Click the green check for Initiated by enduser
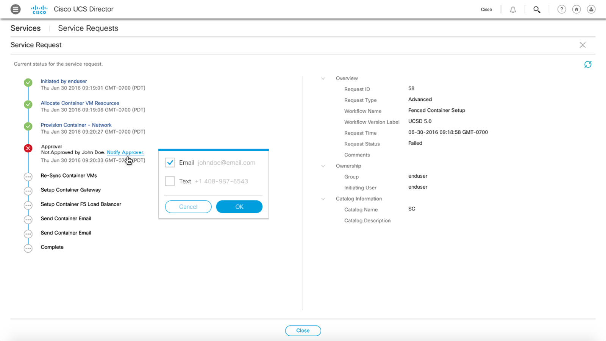This screenshot has height=341, width=606. (x=28, y=83)
